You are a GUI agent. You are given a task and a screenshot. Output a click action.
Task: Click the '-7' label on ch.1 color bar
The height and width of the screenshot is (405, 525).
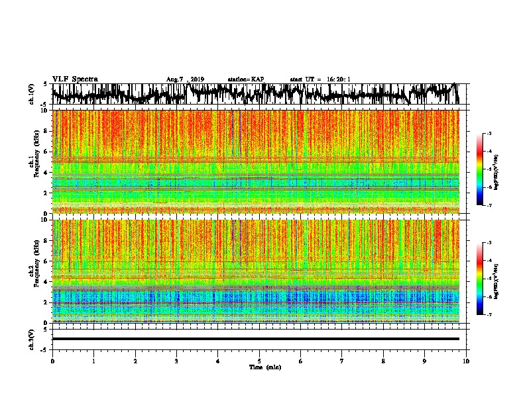(489, 205)
